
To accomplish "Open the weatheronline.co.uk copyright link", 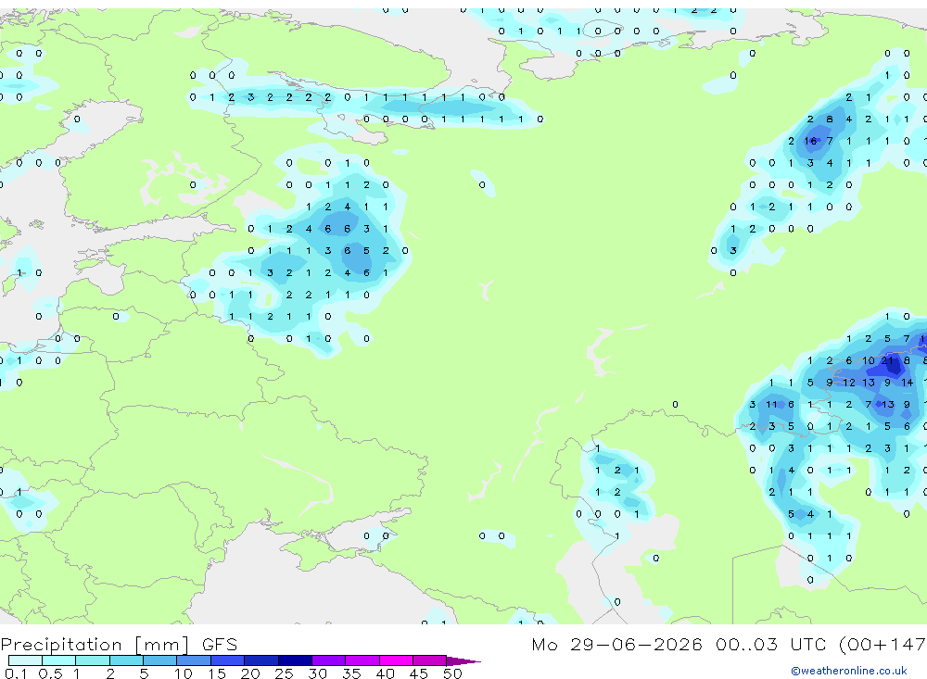I will (x=849, y=671).
